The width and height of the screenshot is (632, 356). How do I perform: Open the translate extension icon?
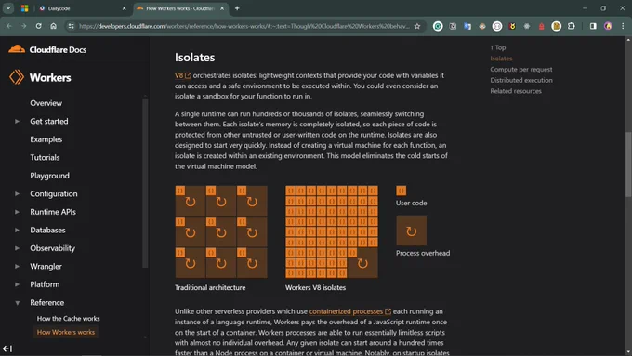(x=467, y=26)
